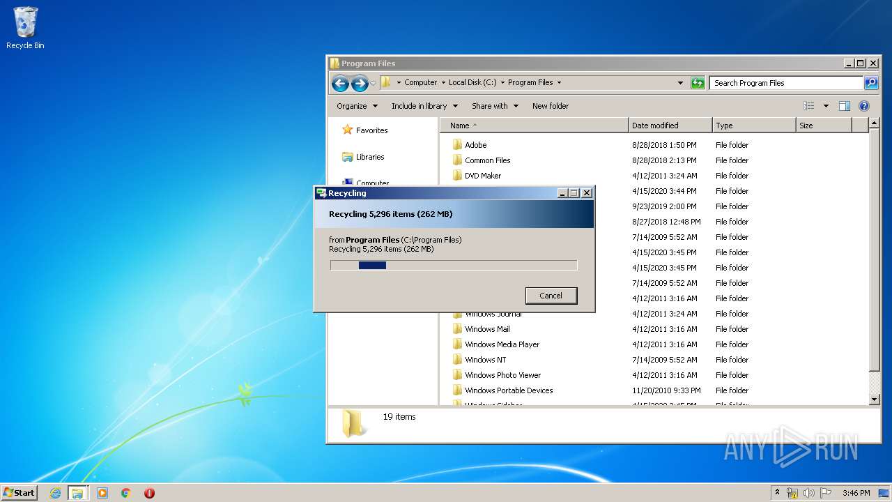Click the Computer breadcrumb segment

[421, 82]
